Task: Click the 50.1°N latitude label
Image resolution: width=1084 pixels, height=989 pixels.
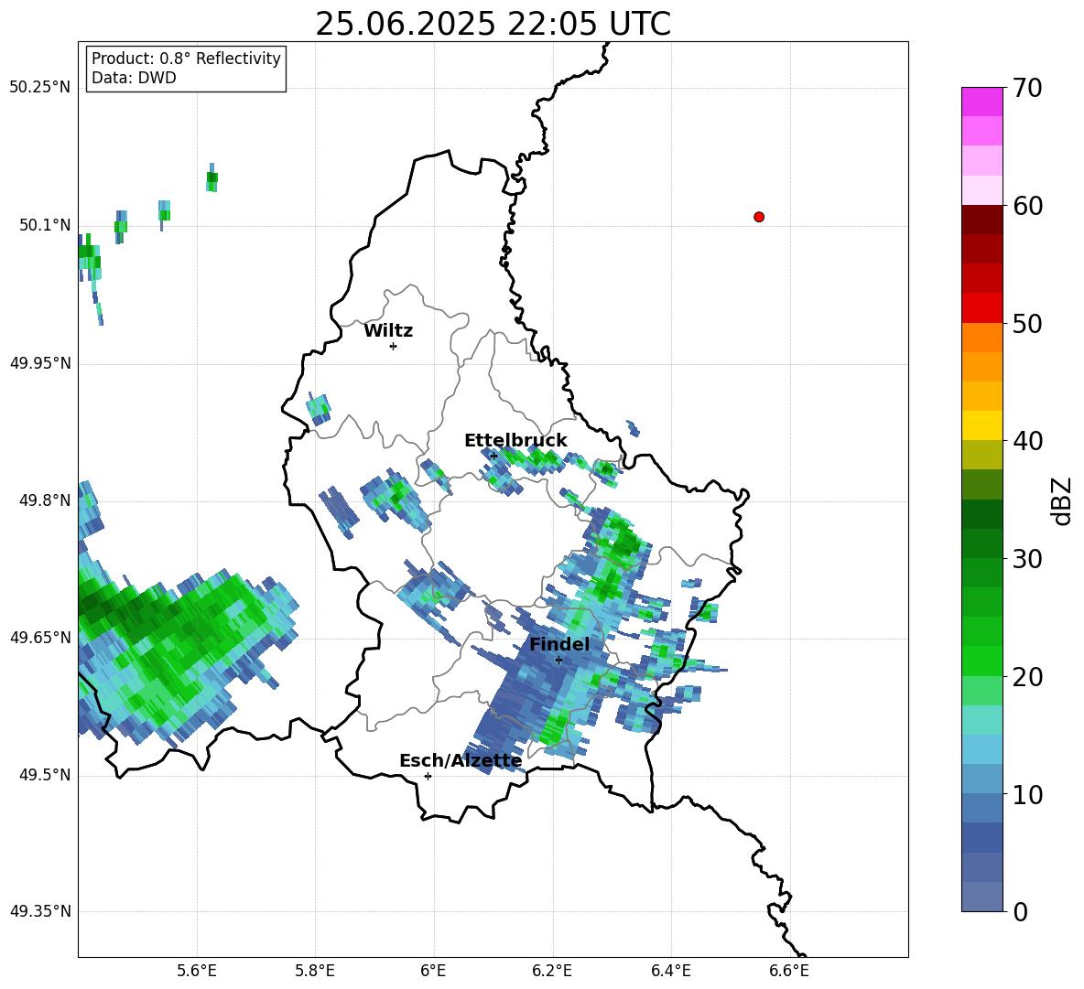Action: (44, 225)
